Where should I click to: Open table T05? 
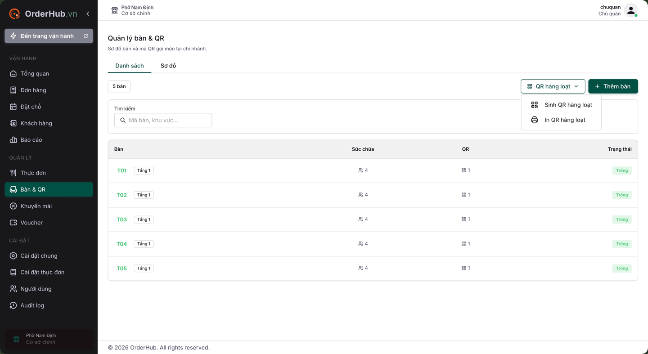tap(122, 269)
